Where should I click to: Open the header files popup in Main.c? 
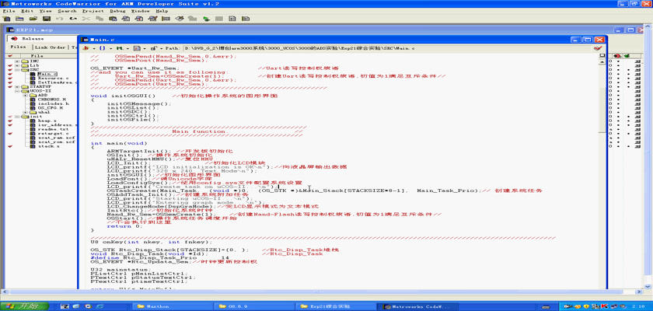87,48
